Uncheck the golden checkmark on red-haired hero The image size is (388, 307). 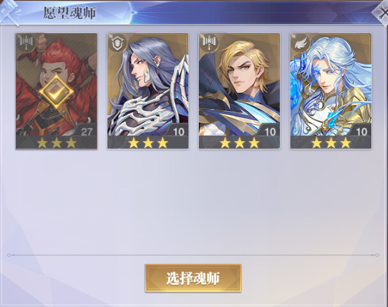(56, 92)
